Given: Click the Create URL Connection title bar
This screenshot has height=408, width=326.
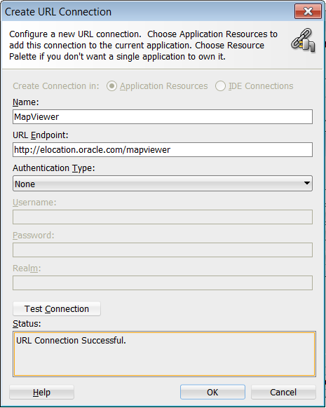Looking at the screenshot, I should pos(149,12).
